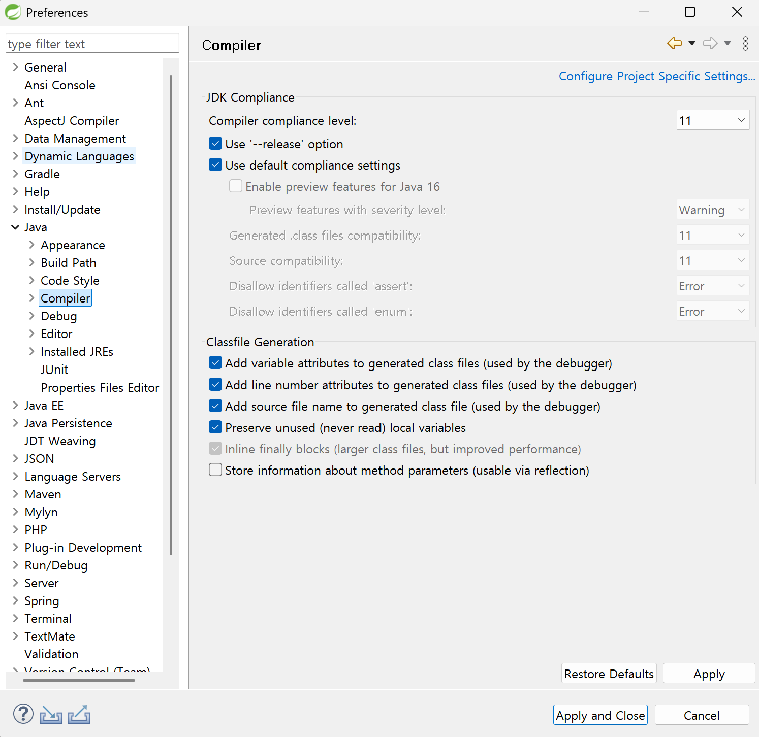
Task: Click the Import preferences icon
Action: pos(51,714)
